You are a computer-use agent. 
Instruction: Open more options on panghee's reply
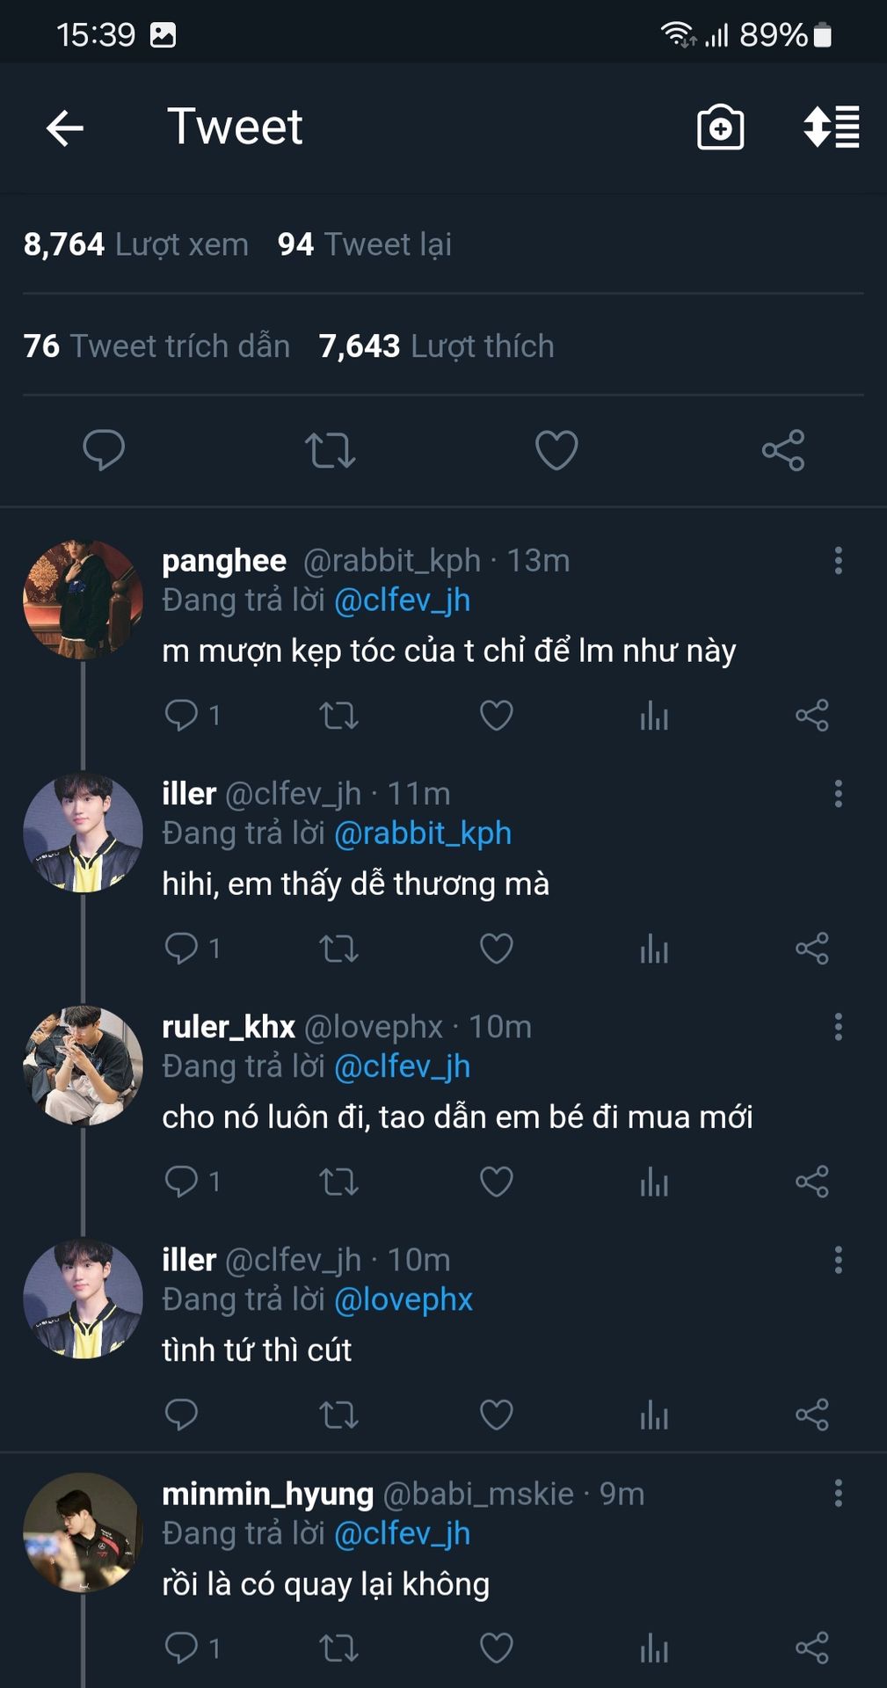pos(838,561)
